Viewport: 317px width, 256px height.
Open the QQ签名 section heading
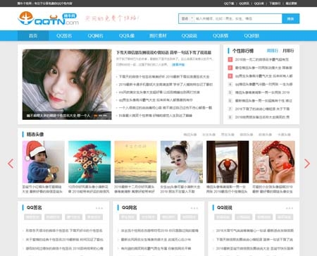click(x=35, y=207)
